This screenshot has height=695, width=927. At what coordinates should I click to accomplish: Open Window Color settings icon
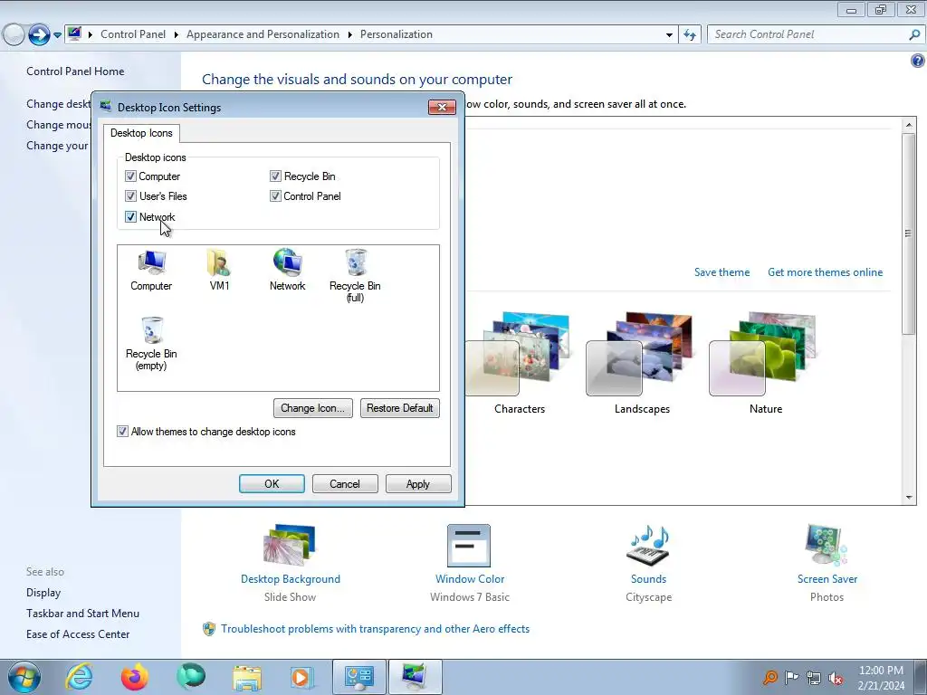pyautogui.click(x=469, y=545)
